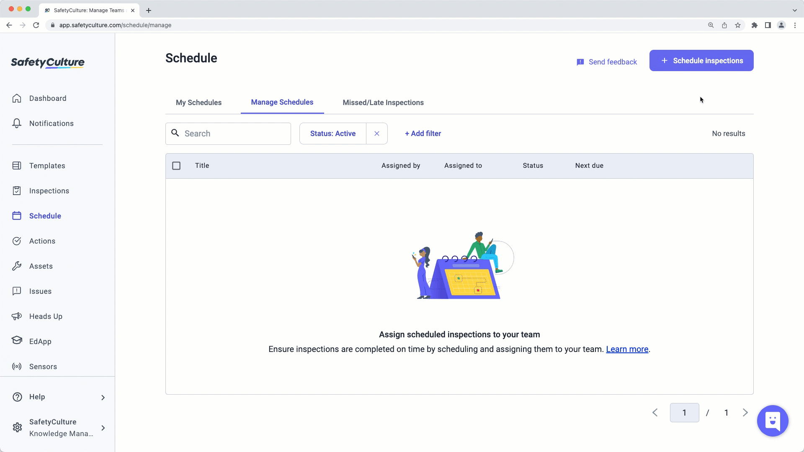
Task: Expand SafetyCulture Knowledge Management chevron
Action: [x=103, y=428]
